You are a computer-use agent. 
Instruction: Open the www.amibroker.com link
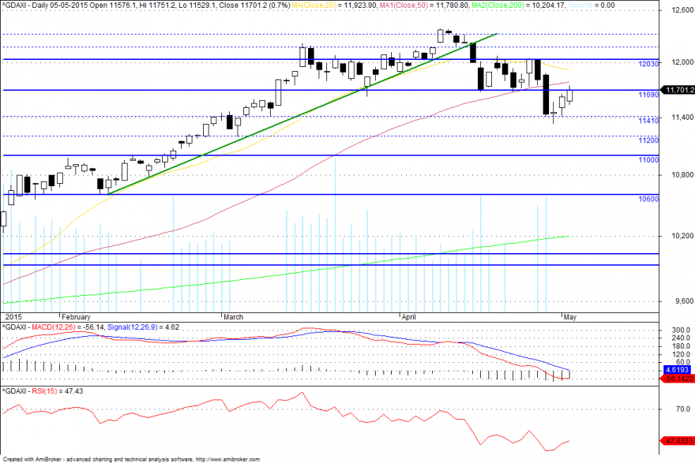coord(227,460)
